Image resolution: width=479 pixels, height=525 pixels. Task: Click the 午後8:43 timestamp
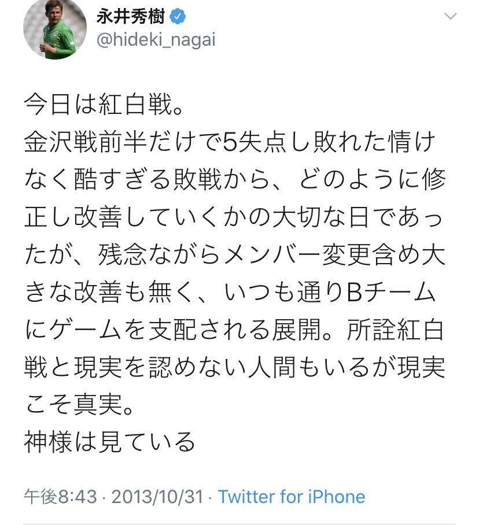pyautogui.click(x=60, y=497)
